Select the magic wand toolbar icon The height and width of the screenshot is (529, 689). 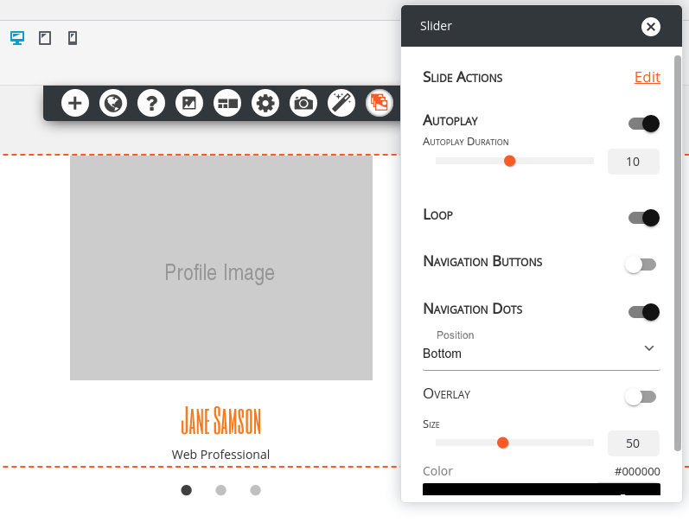341,103
